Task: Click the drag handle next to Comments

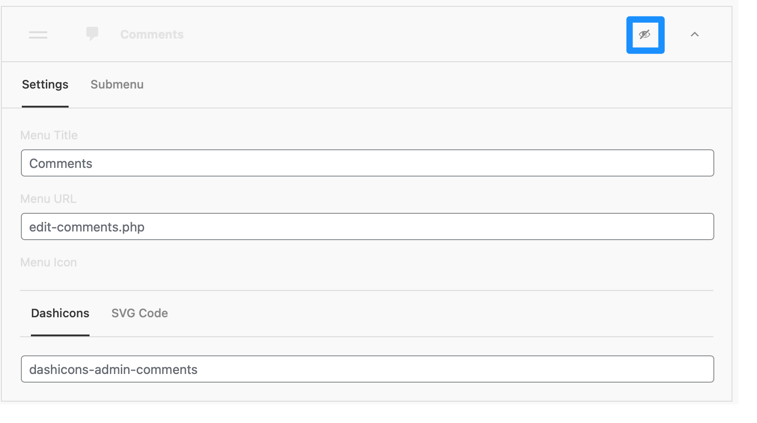Action: pos(39,34)
